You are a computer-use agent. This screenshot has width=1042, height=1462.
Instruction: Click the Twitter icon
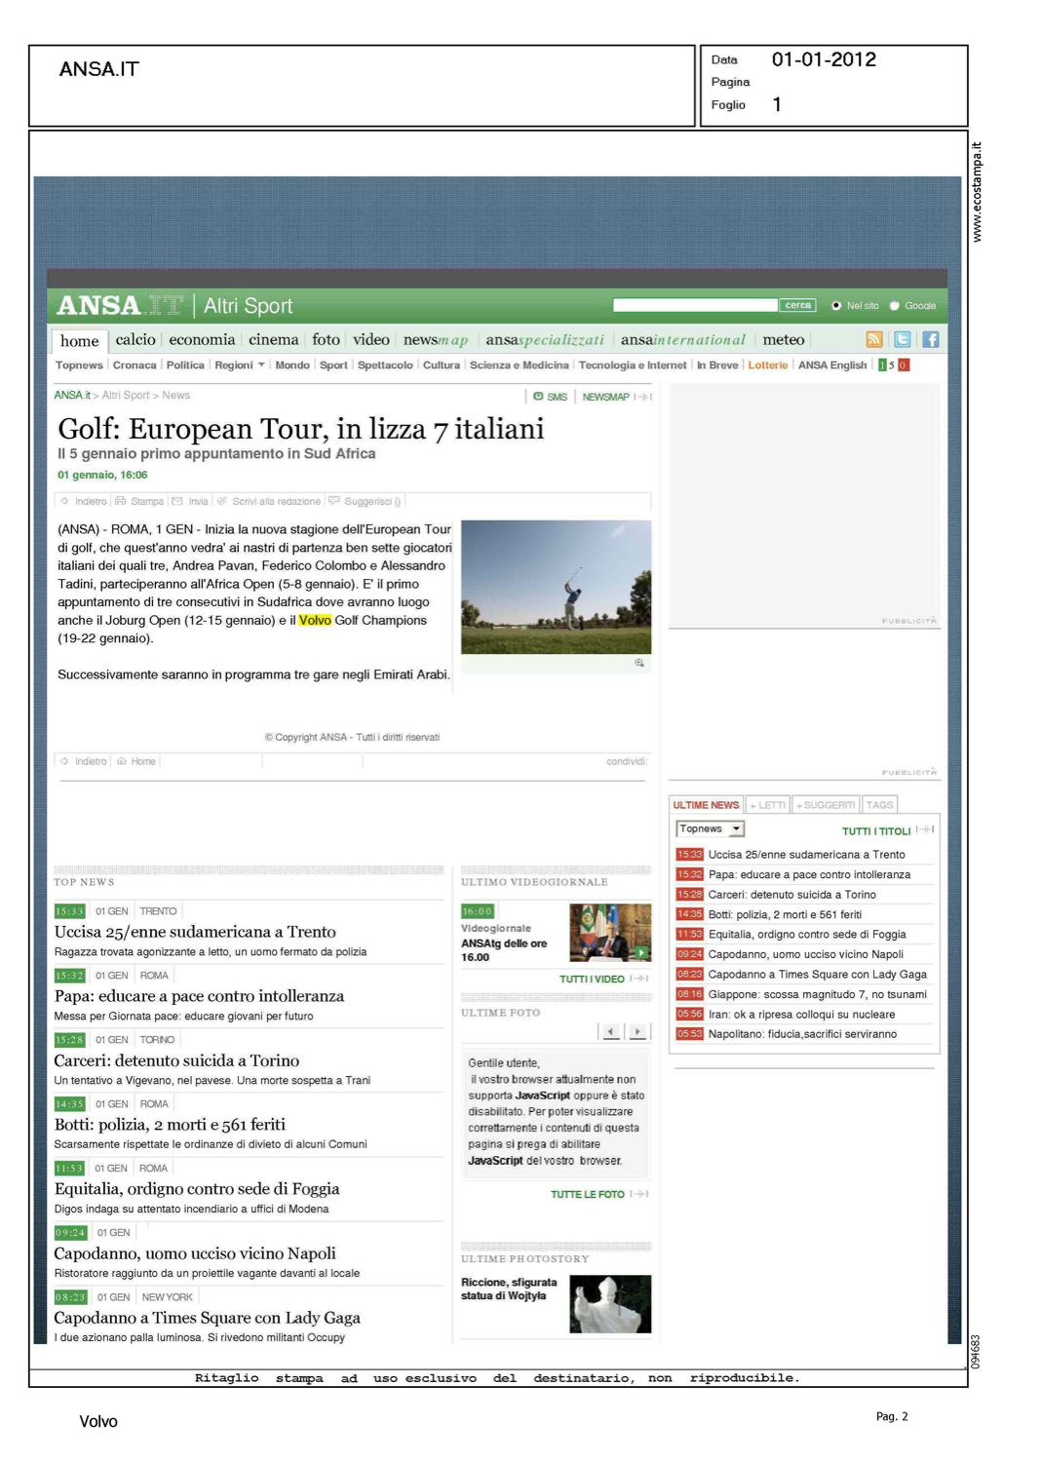pos(902,339)
